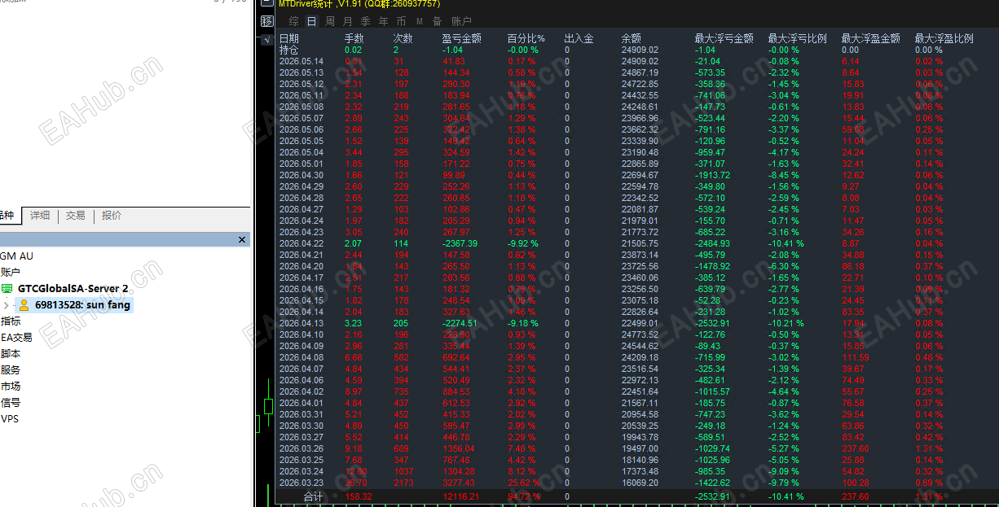The height and width of the screenshot is (507, 999).
Task: Click the 移 move-panel button
Action: point(266,21)
